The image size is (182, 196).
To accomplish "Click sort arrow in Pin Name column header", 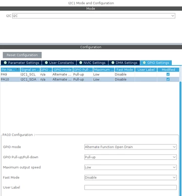I will (x=18, y=69).
